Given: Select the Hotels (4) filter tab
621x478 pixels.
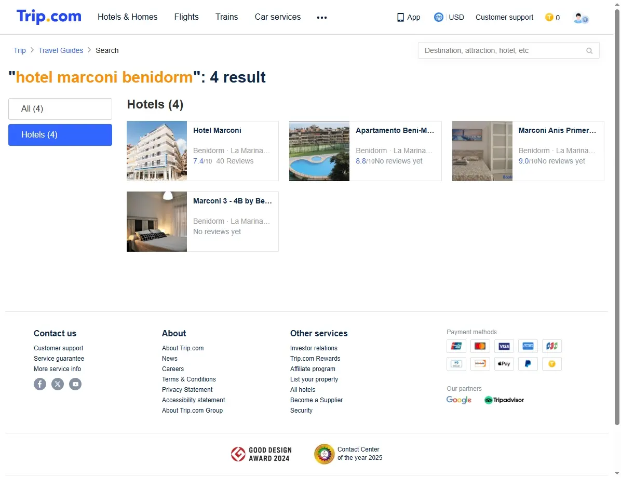Looking at the screenshot, I should pos(60,135).
